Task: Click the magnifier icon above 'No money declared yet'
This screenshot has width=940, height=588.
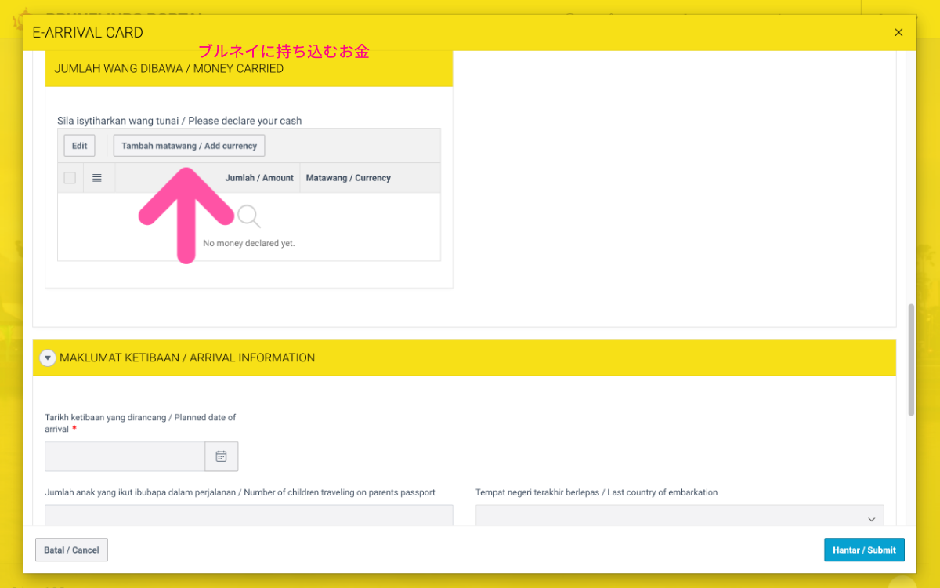Action: pyautogui.click(x=248, y=215)
